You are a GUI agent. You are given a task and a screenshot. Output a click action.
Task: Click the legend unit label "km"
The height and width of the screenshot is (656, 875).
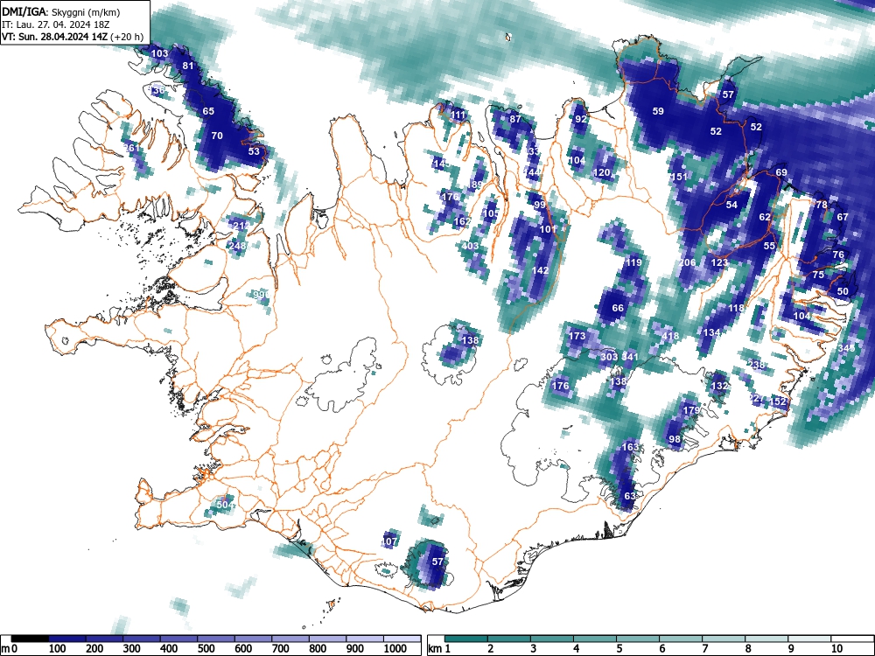click(435, 649)
